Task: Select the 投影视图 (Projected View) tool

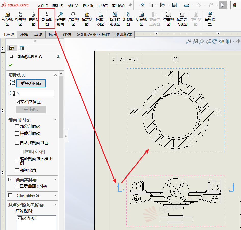Action: pos(21,19)
